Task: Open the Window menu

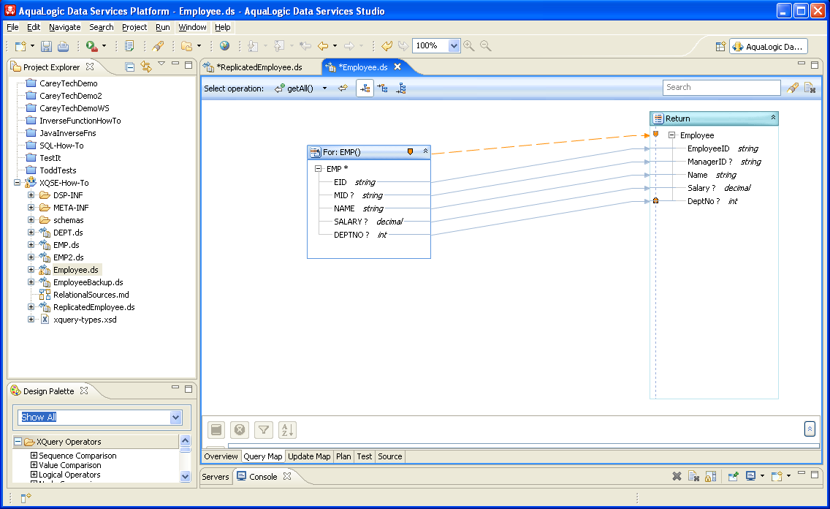Action: (192, 27)
